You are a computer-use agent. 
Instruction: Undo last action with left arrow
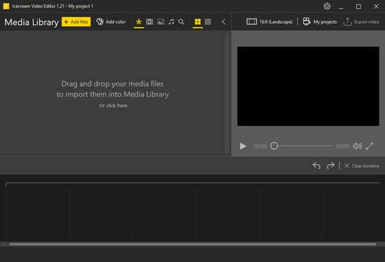coord(316,165)
